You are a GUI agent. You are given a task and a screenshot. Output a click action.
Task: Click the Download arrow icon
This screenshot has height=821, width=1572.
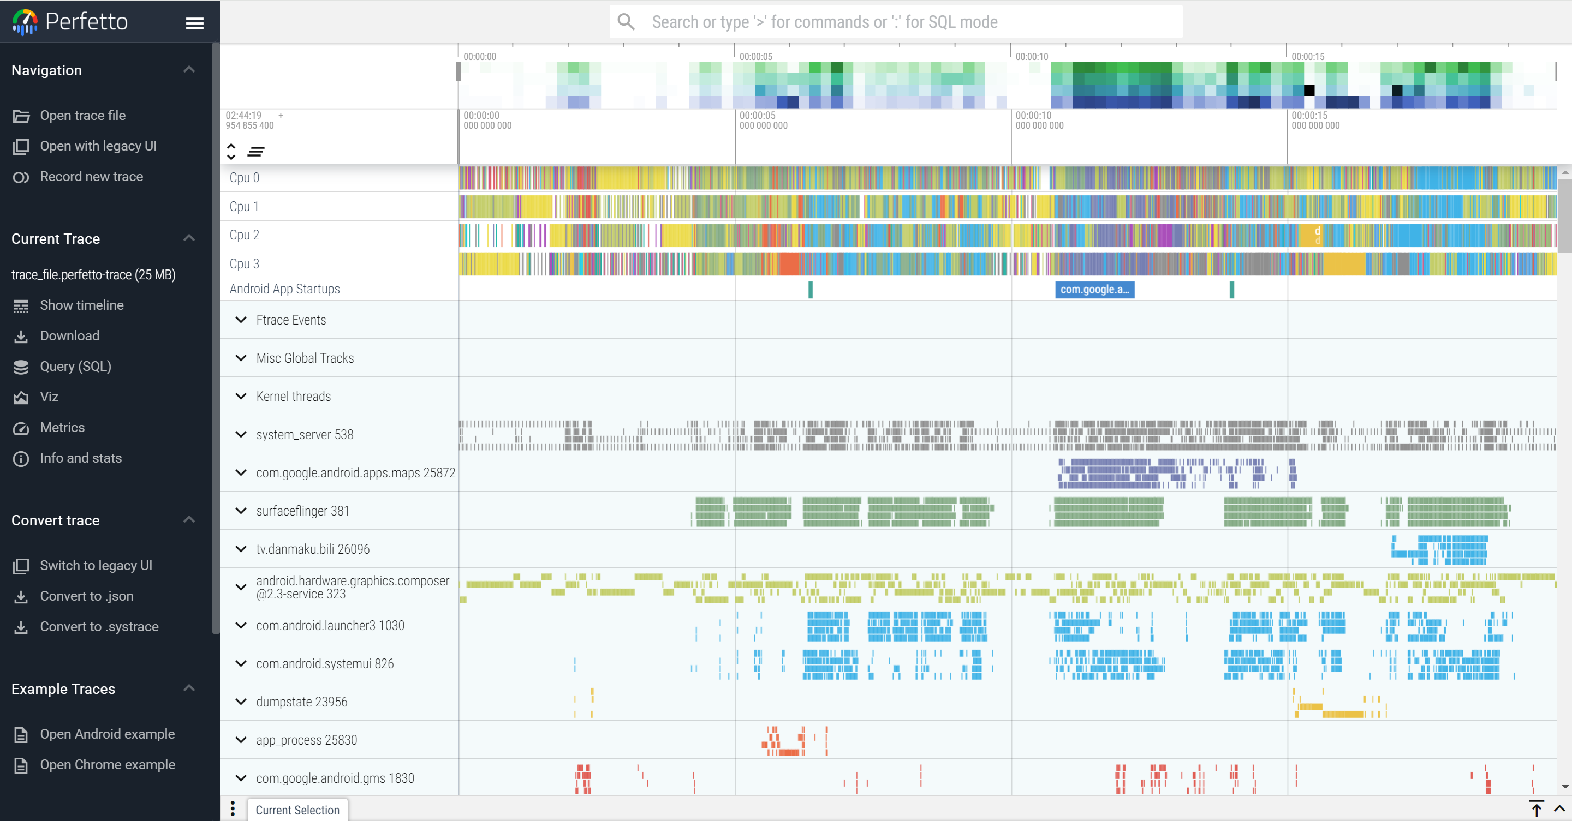coord(21,336)
